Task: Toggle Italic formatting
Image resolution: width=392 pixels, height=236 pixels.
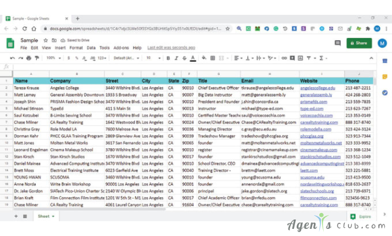Action: (176, 58)
